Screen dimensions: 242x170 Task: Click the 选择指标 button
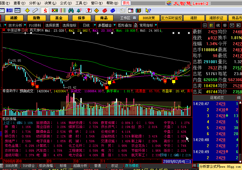[69, 25]
